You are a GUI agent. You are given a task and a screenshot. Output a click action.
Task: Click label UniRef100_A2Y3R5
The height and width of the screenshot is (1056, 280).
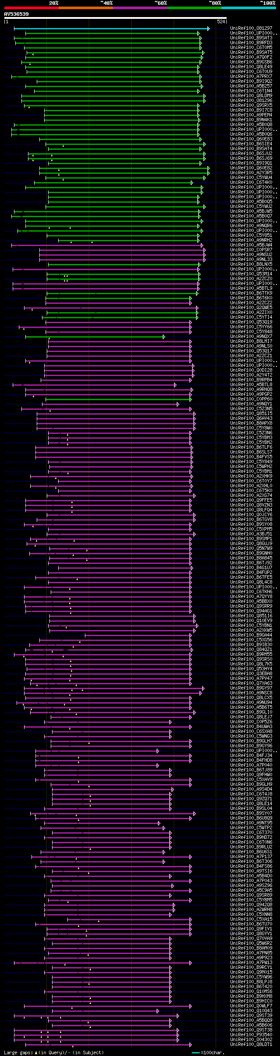pyautogui.click(x=251, y=173)
